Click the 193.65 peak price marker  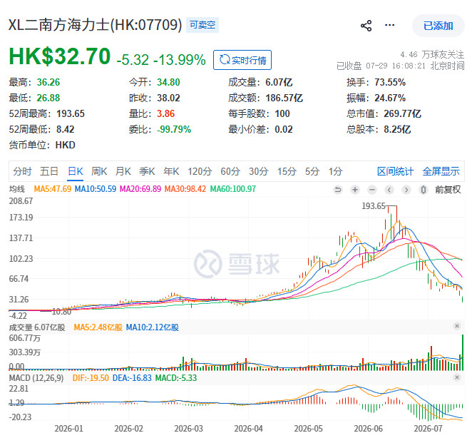point(374,206)
